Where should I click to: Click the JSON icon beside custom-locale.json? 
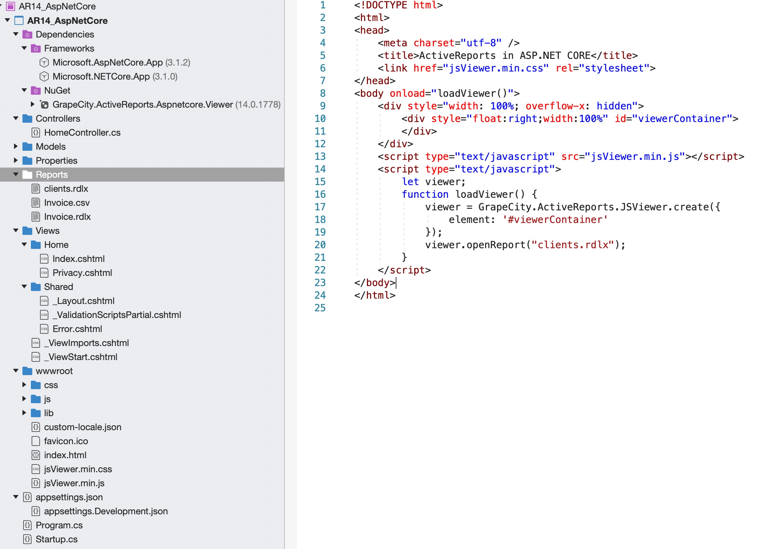(35, 427)
